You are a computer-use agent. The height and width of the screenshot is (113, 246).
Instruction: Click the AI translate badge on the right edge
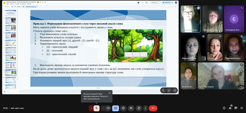[x=244, y=39]
